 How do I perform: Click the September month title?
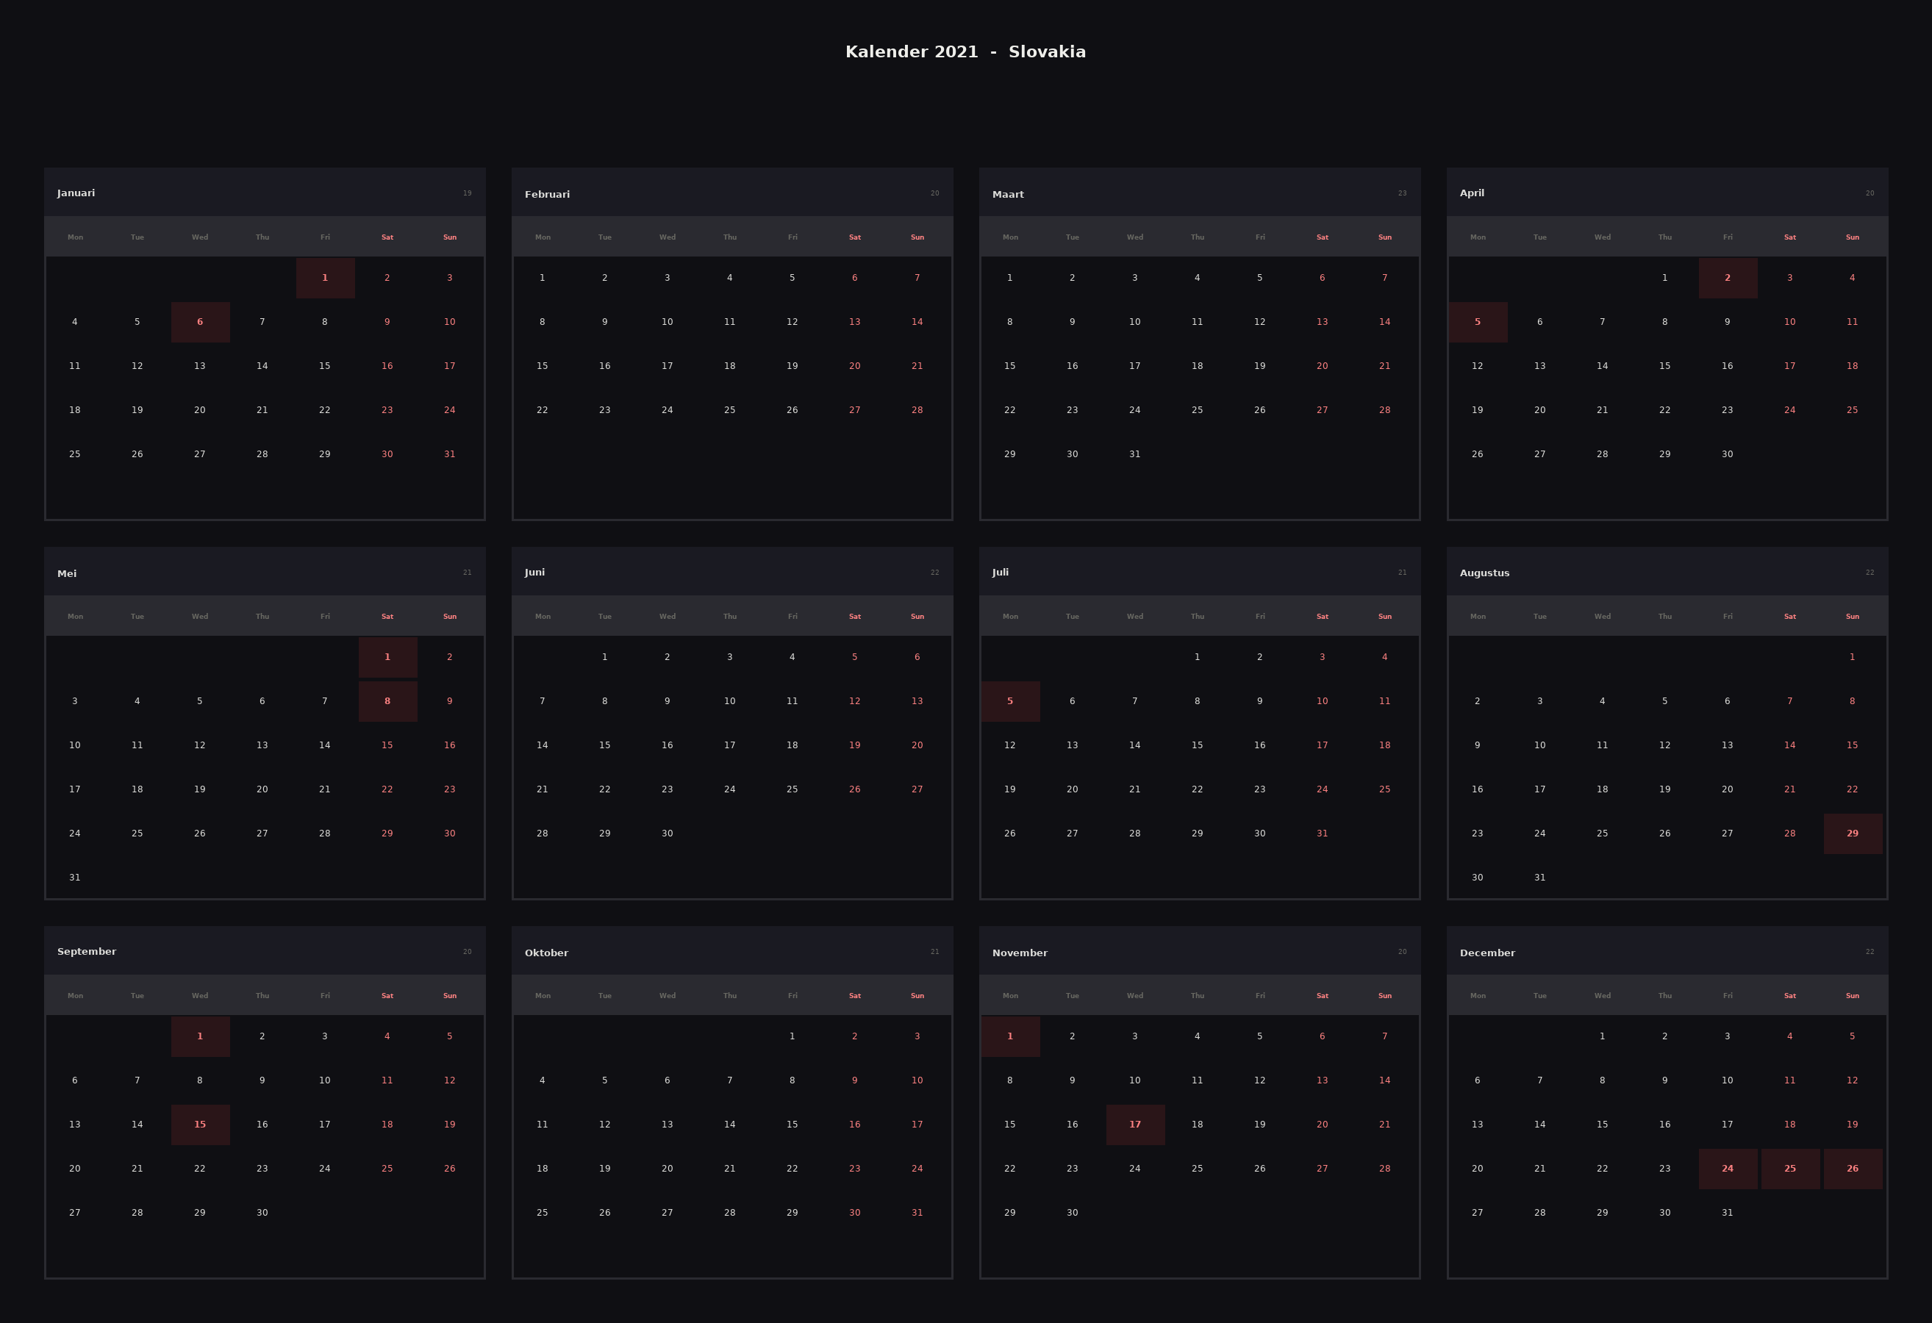pyautogui.click(x=87, y=952)
